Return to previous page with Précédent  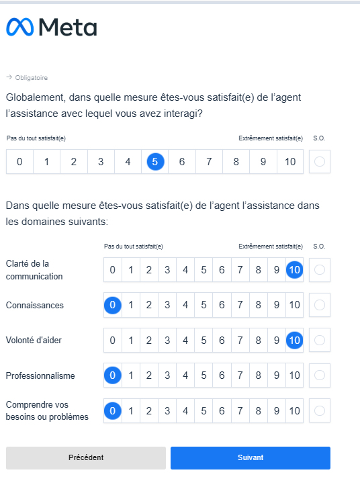coord(86,458)
